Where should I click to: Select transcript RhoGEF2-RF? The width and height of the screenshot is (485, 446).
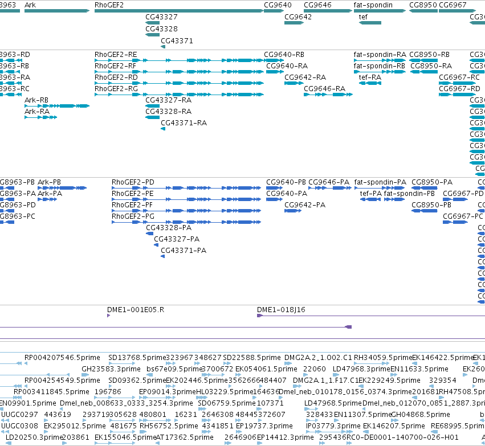115,66
